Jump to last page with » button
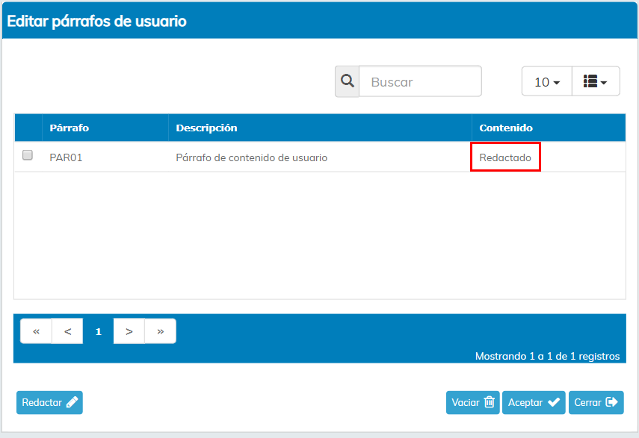This screenshot has width=639, height=438. [x=160, y=331]
